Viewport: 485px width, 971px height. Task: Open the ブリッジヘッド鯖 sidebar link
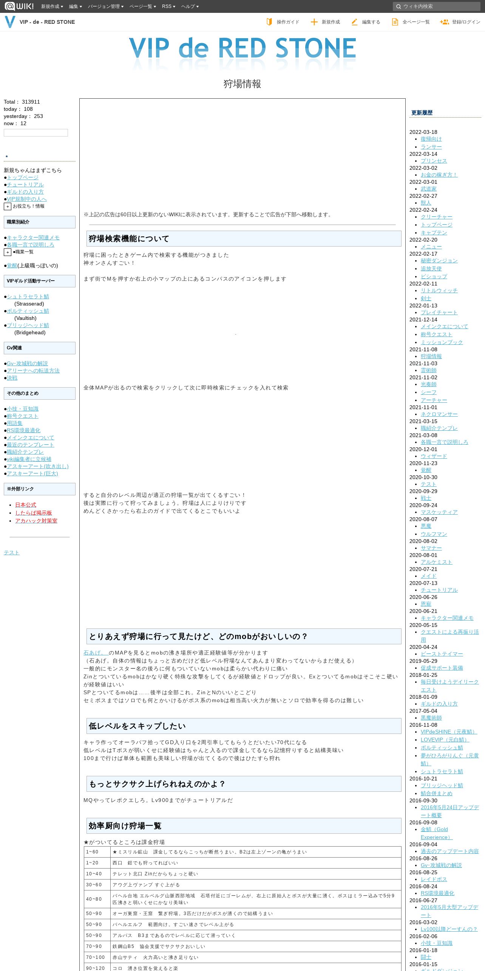pyautogui.click(x=28, y=325)
